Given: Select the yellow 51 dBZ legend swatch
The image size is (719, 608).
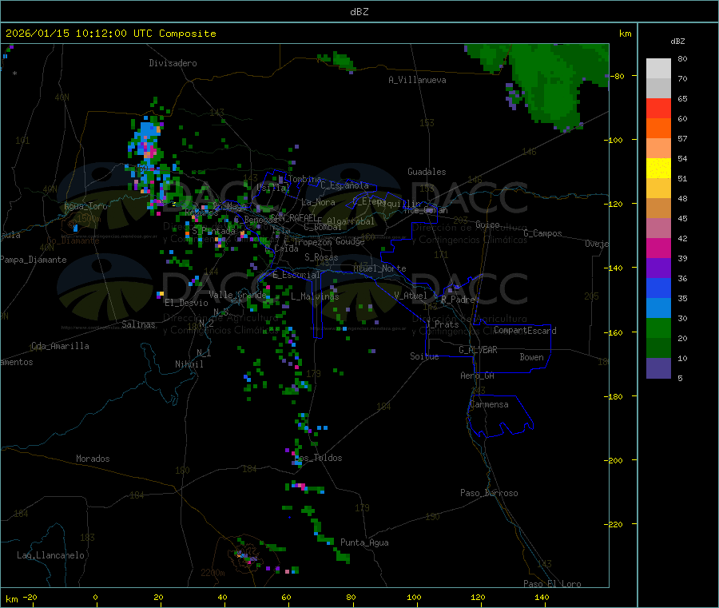Looking at the screenshot, I should (658, 169).
